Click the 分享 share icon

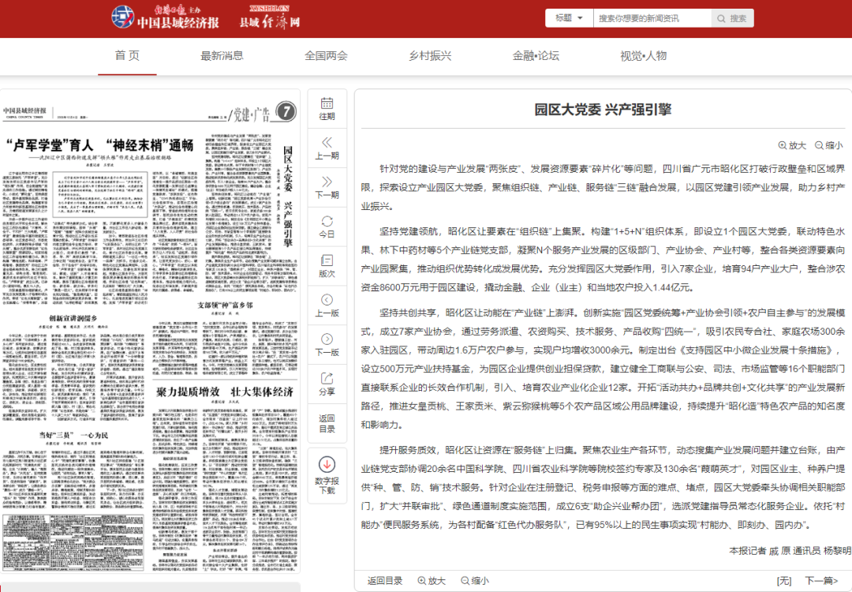click(327, 384)
